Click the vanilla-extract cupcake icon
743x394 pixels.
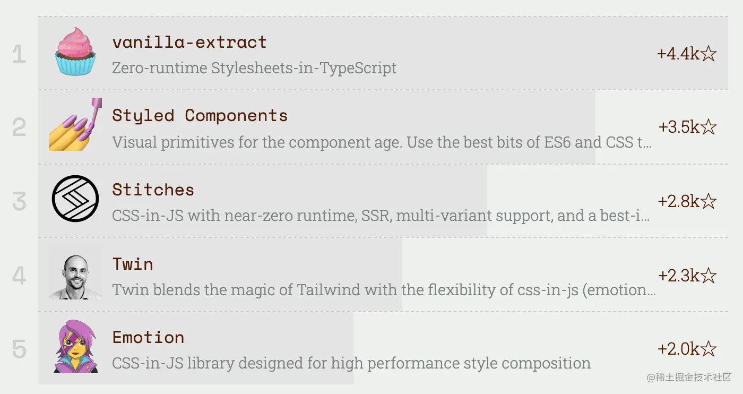point(75,52)
